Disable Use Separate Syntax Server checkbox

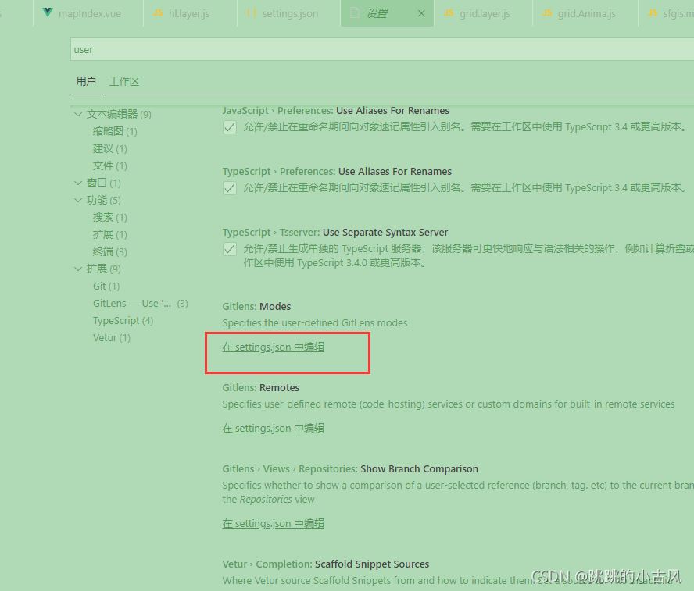[x=229, y=249]
